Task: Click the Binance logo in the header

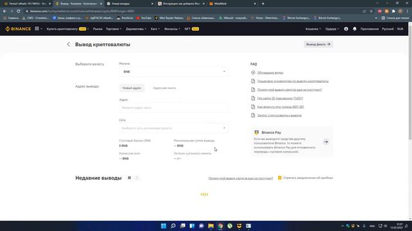Action: (18, 29)
